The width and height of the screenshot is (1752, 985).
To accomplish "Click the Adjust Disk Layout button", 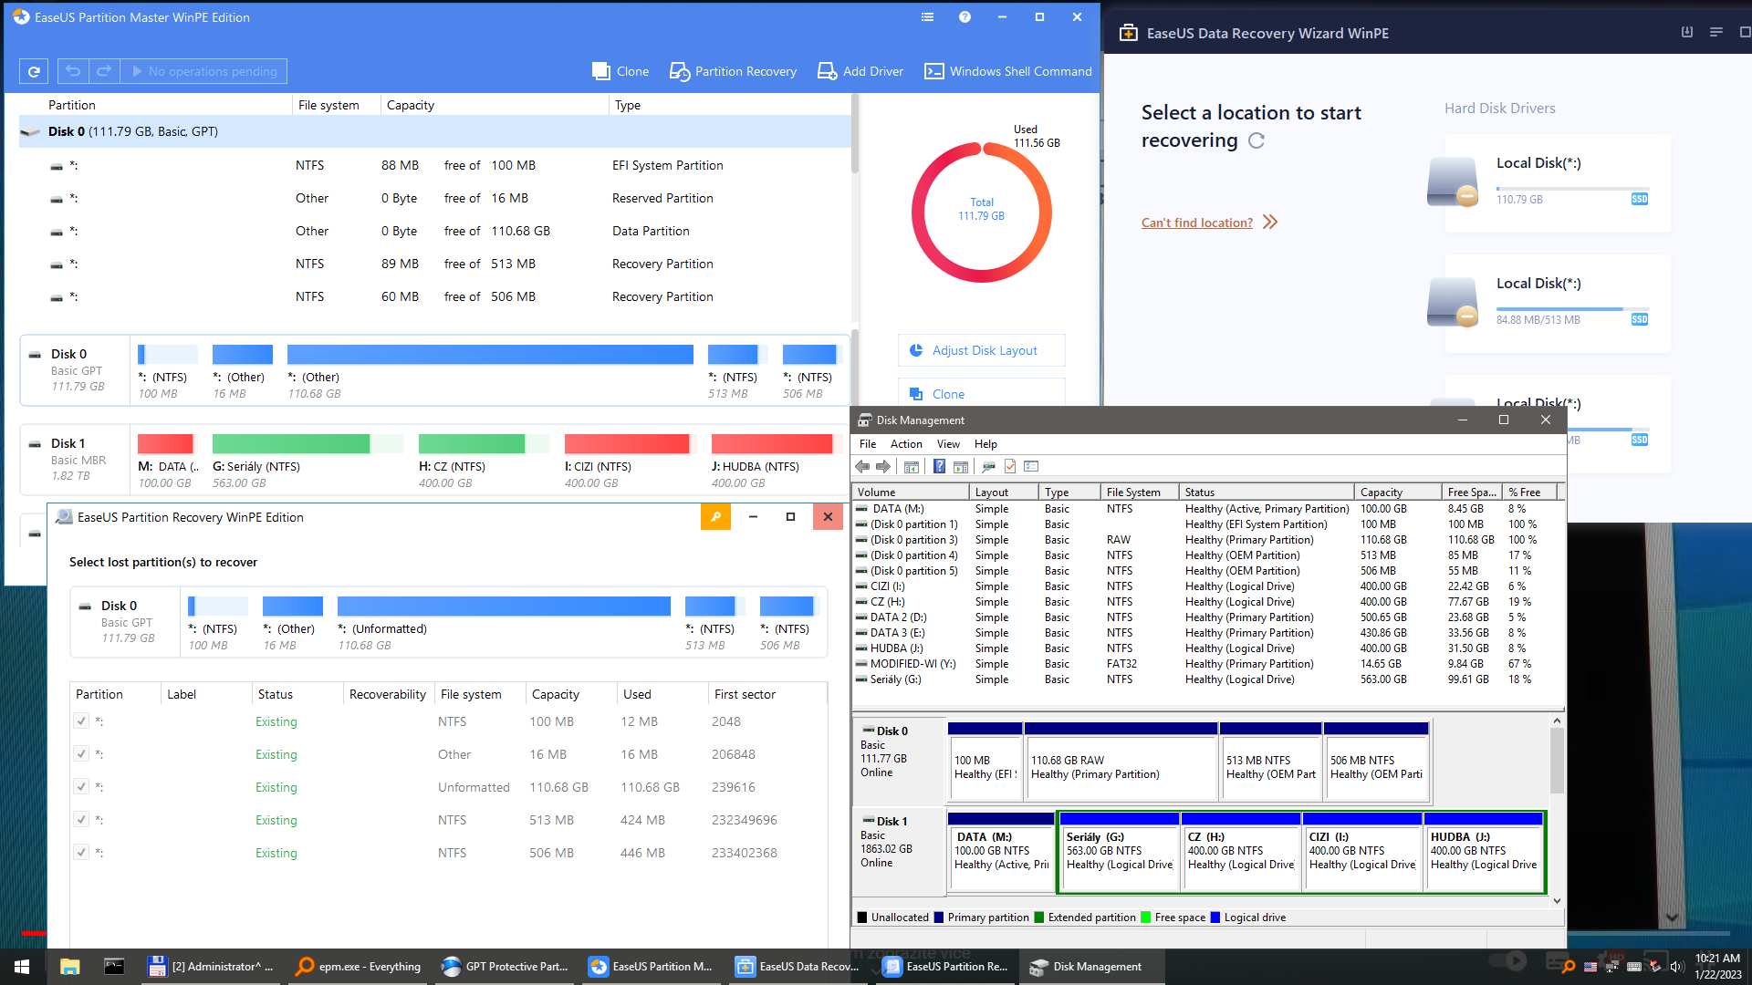I will pos(982,350).
